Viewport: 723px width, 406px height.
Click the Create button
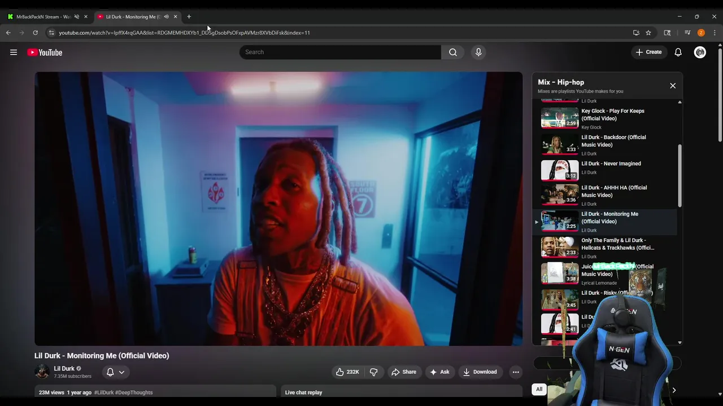648,52
